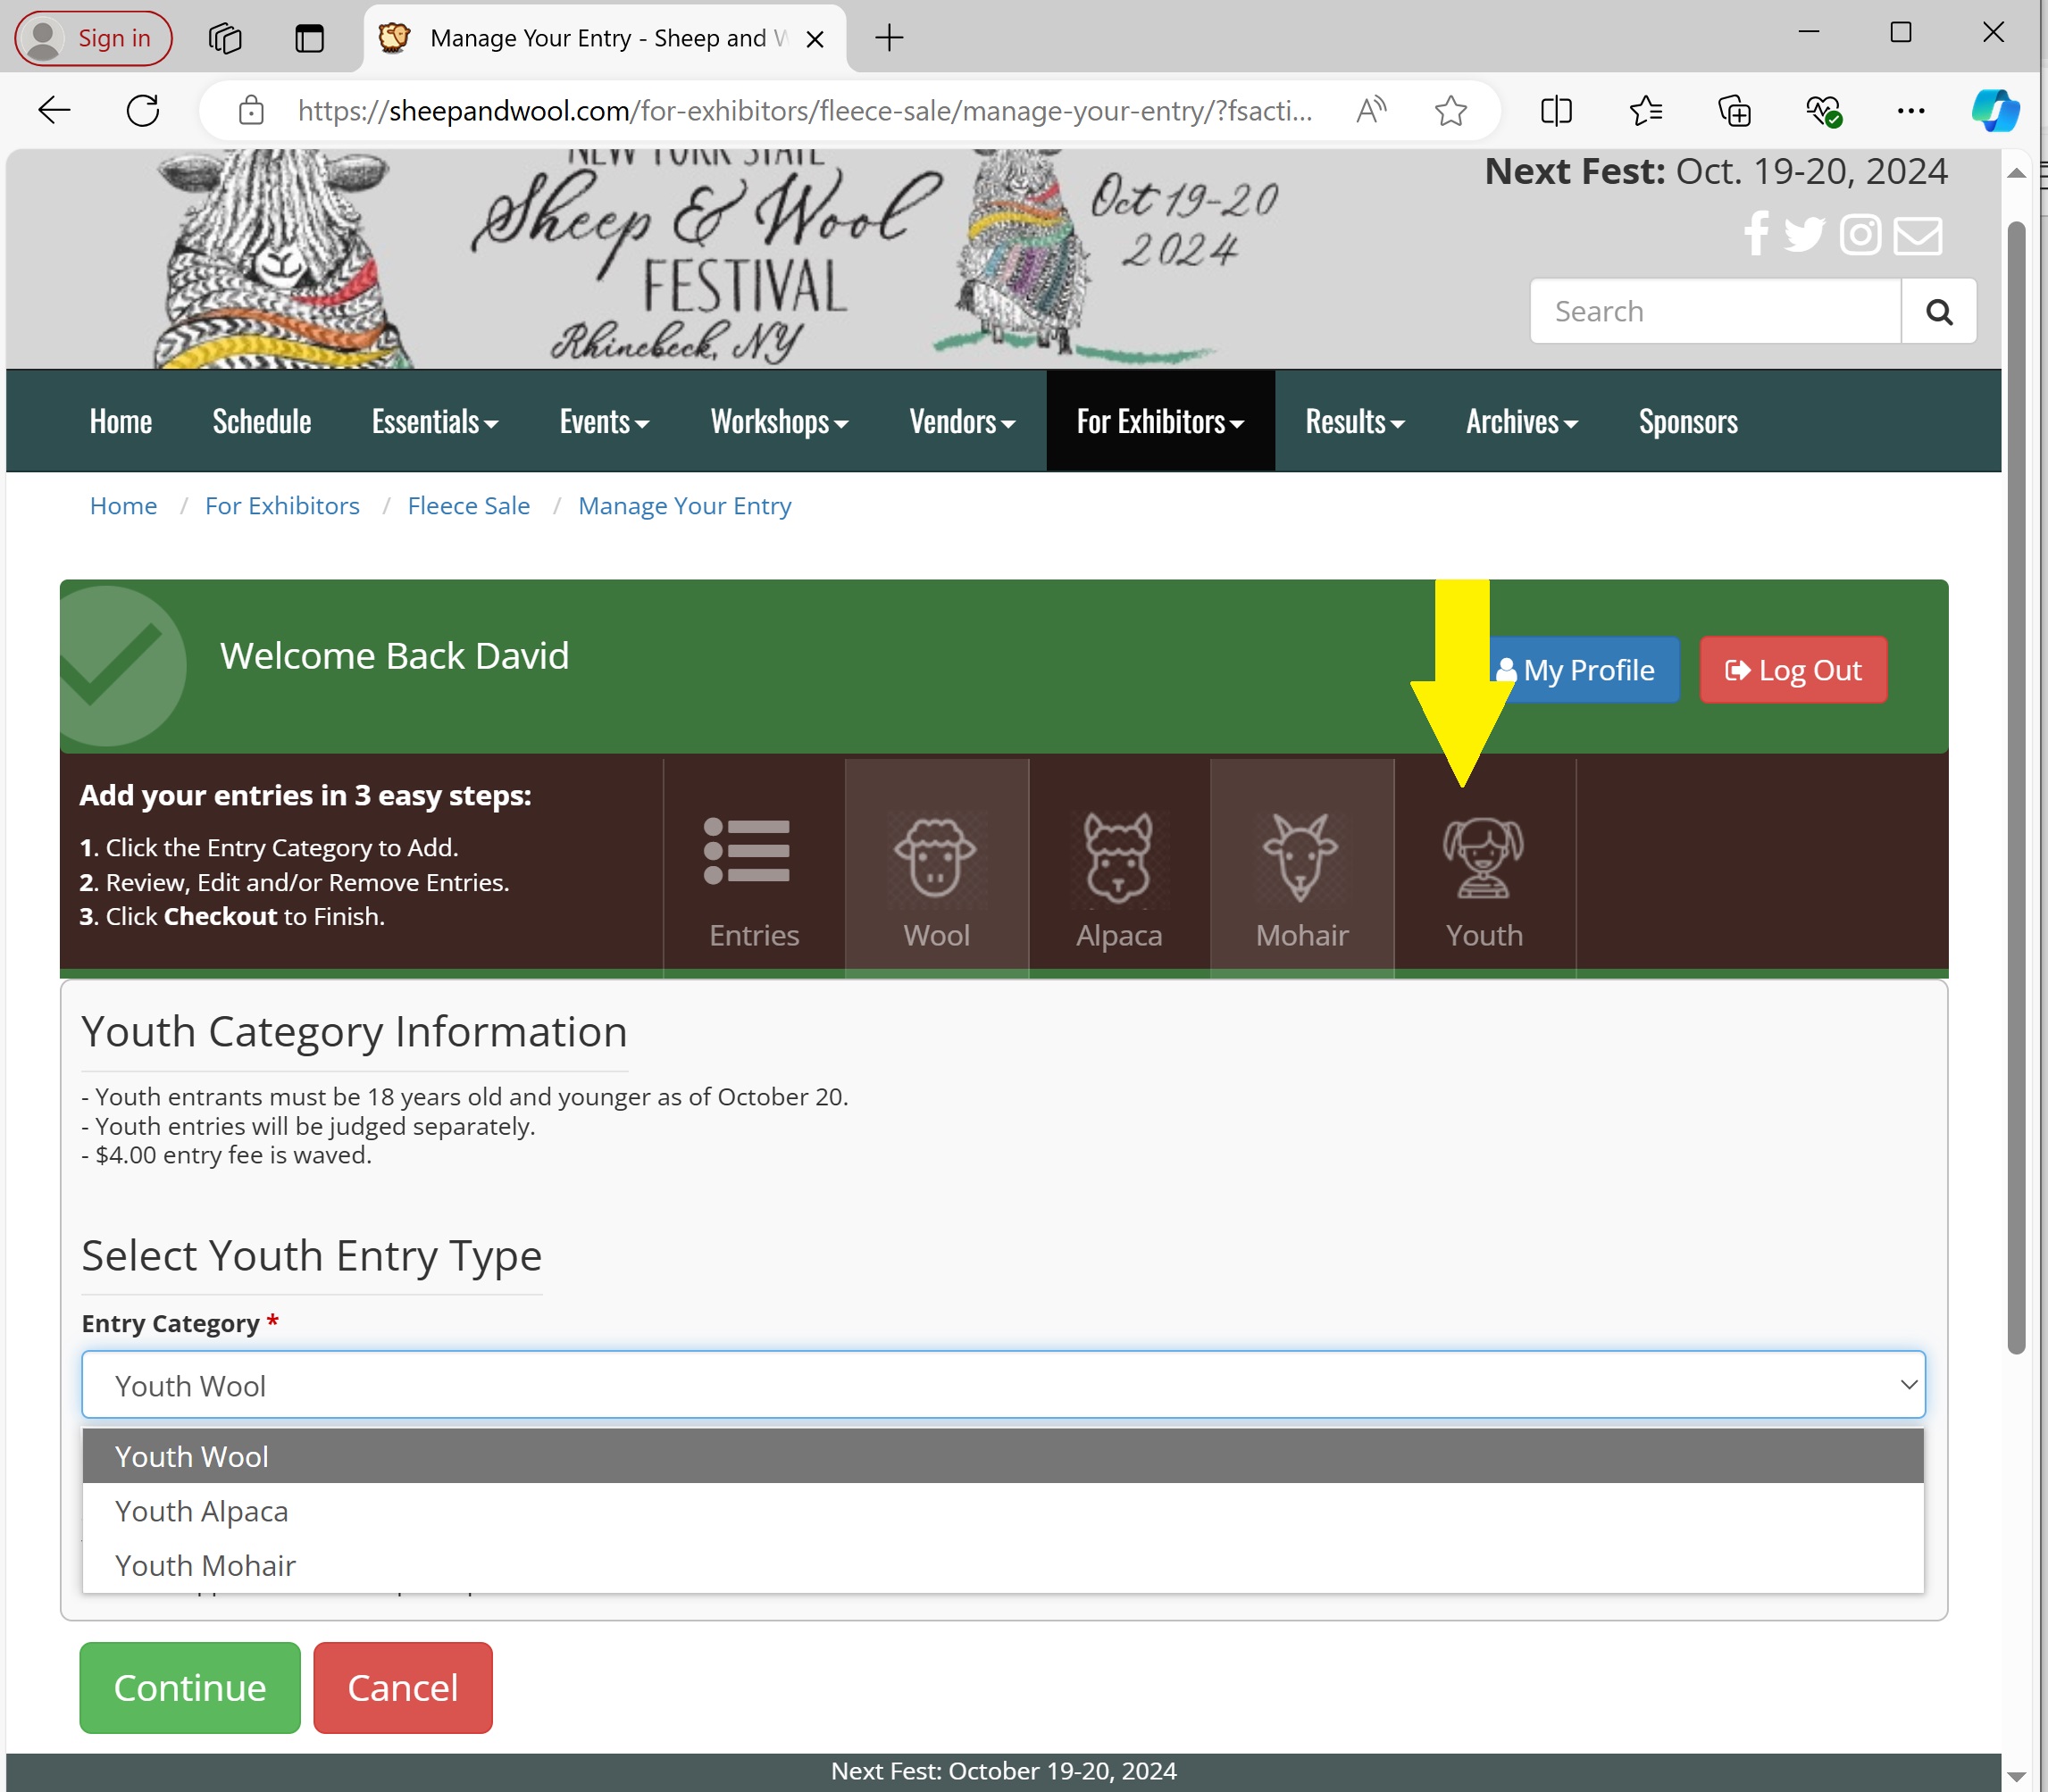Open Settings and more ellipsis menu
Image resolution: width=2048 pixels, height=1792 pixels.
point(1911,110)
